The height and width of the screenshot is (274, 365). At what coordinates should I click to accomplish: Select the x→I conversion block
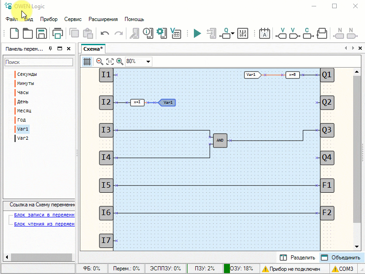click(137, 102)
